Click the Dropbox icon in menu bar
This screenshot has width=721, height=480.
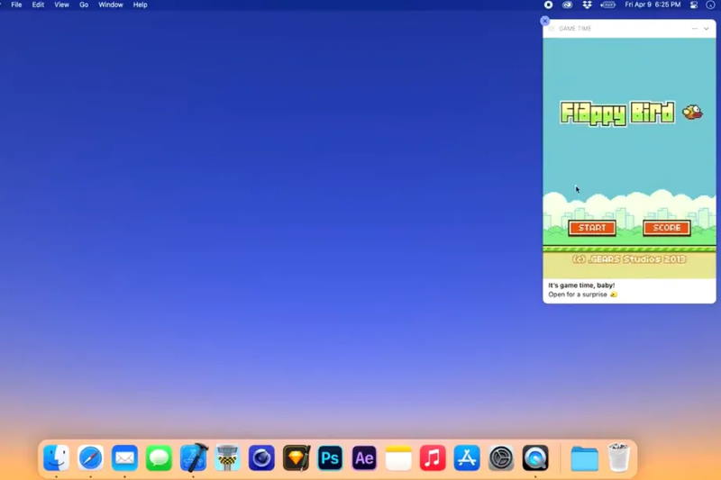click(x=587, y=5)
